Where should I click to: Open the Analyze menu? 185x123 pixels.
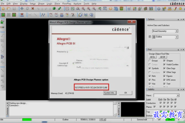[77, 4]
